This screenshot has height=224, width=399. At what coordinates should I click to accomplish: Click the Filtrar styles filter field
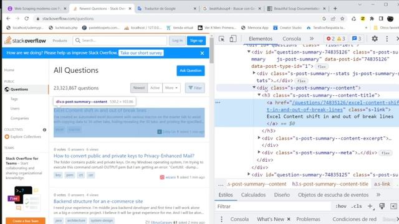pos(273,206)
